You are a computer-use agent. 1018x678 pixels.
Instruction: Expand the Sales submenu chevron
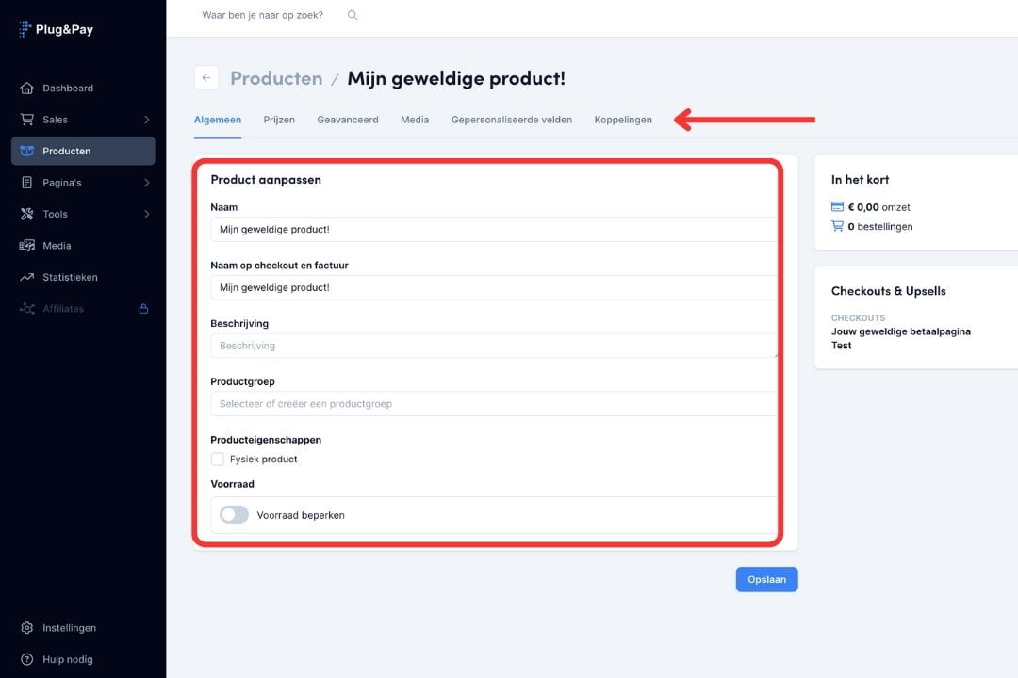click(x=147, y=120)
